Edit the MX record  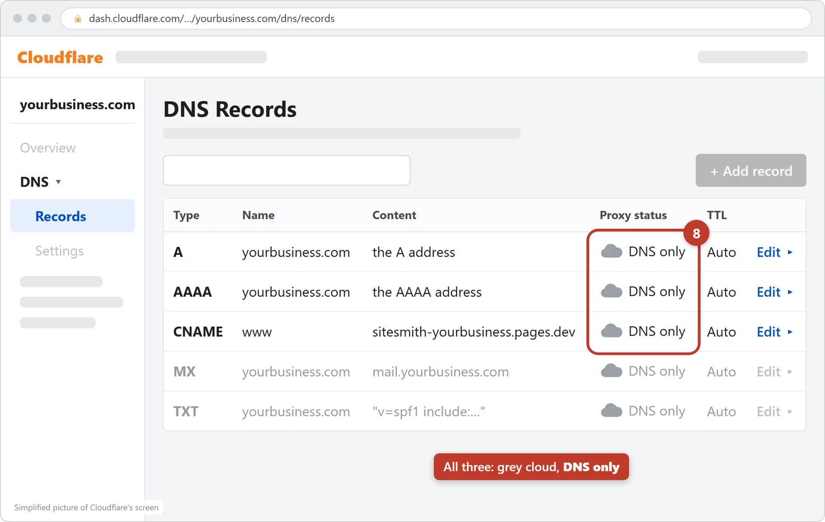768,372
